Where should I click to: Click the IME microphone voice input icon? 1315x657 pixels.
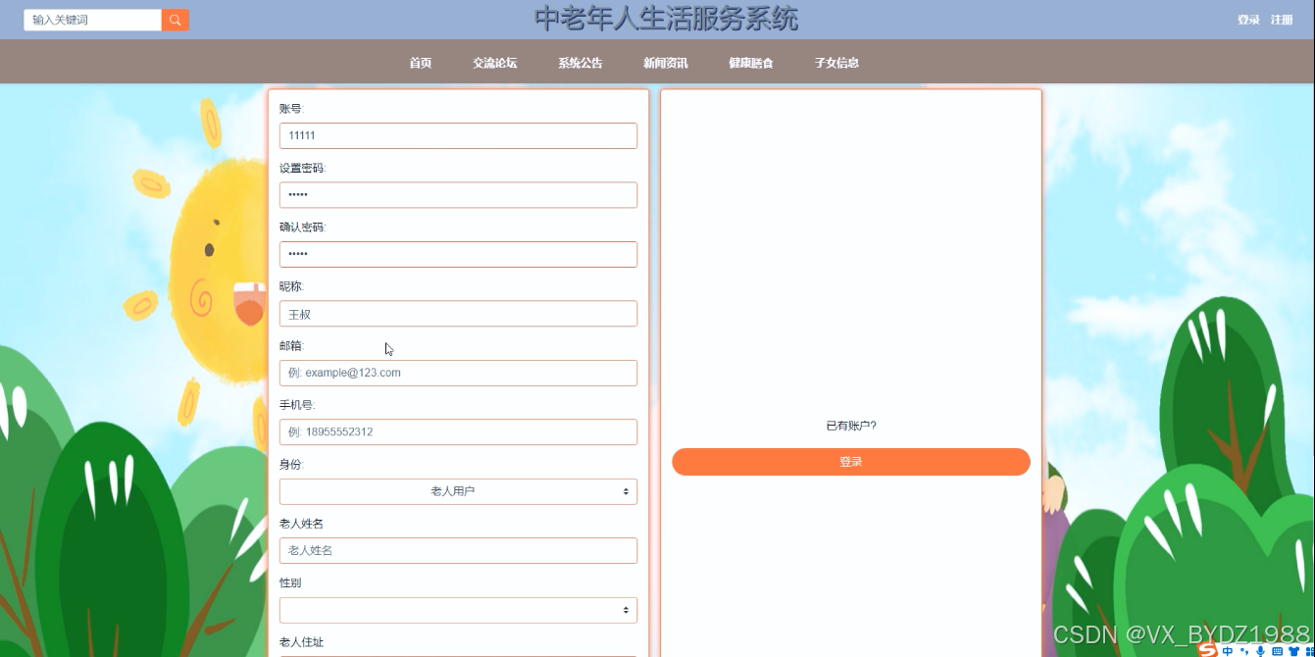point(1260,651)
